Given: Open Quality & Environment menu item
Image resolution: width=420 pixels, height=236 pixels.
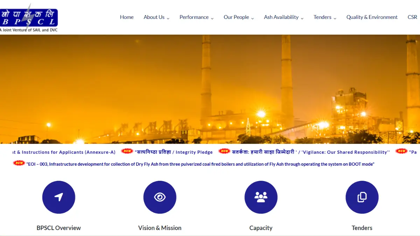Looking at the screenshot, I should coord(372,17).
